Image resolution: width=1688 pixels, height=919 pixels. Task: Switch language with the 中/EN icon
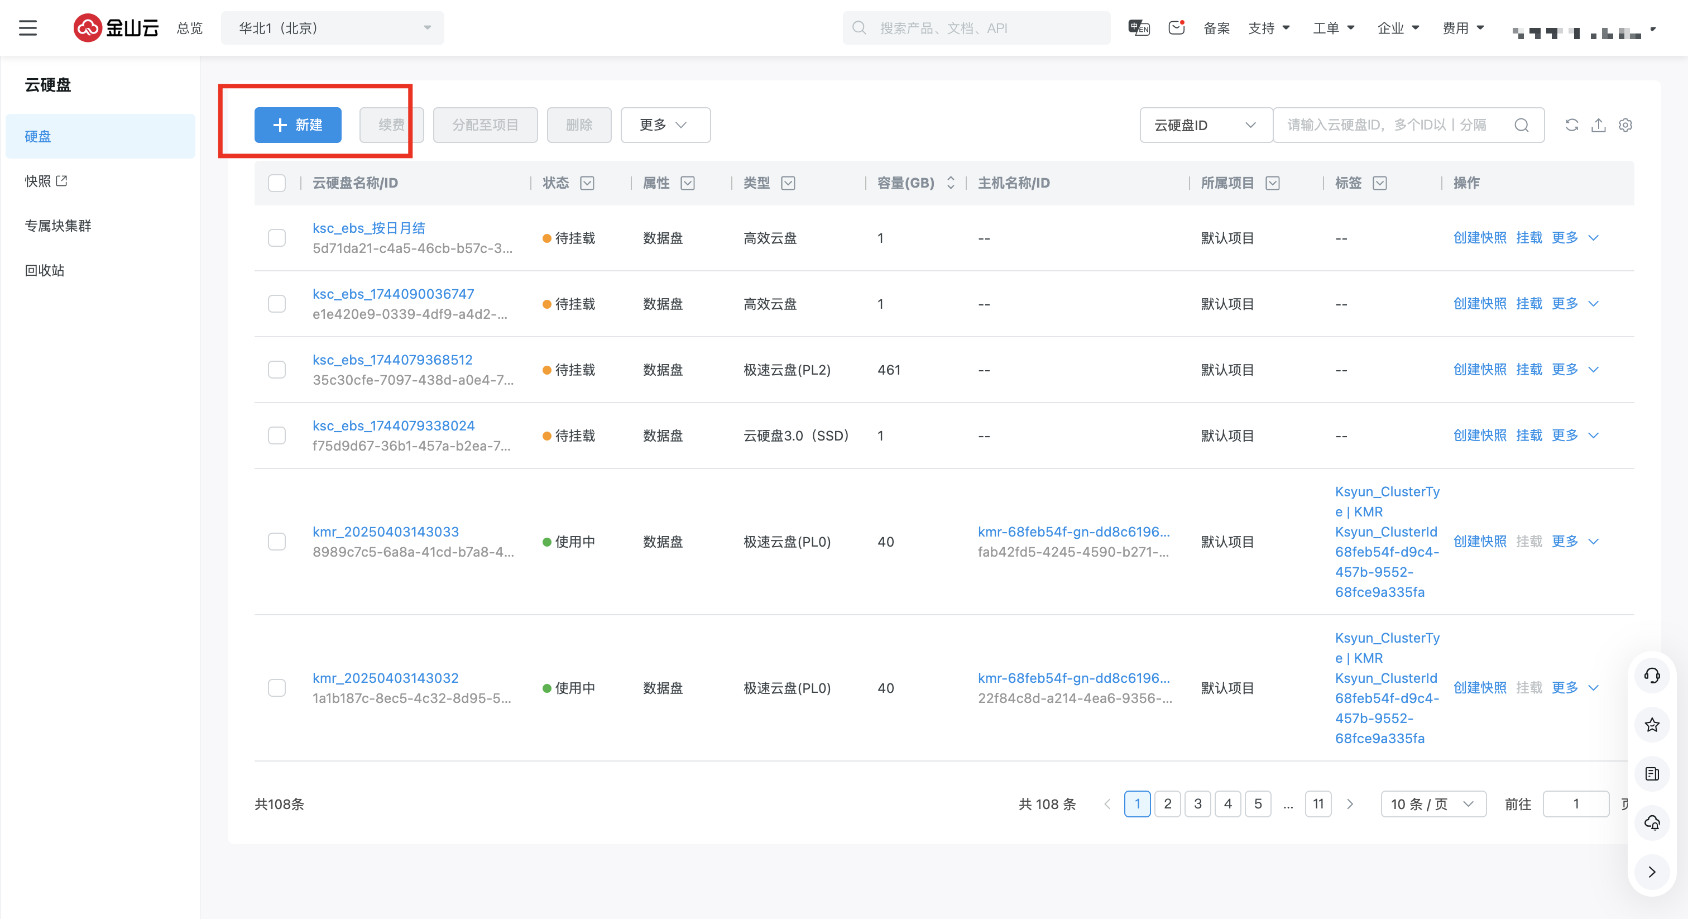click(x=1139, y=27)
